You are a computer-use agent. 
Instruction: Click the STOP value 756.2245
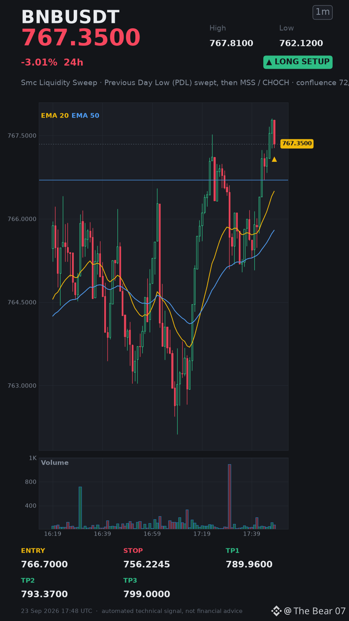pos(147,564)
